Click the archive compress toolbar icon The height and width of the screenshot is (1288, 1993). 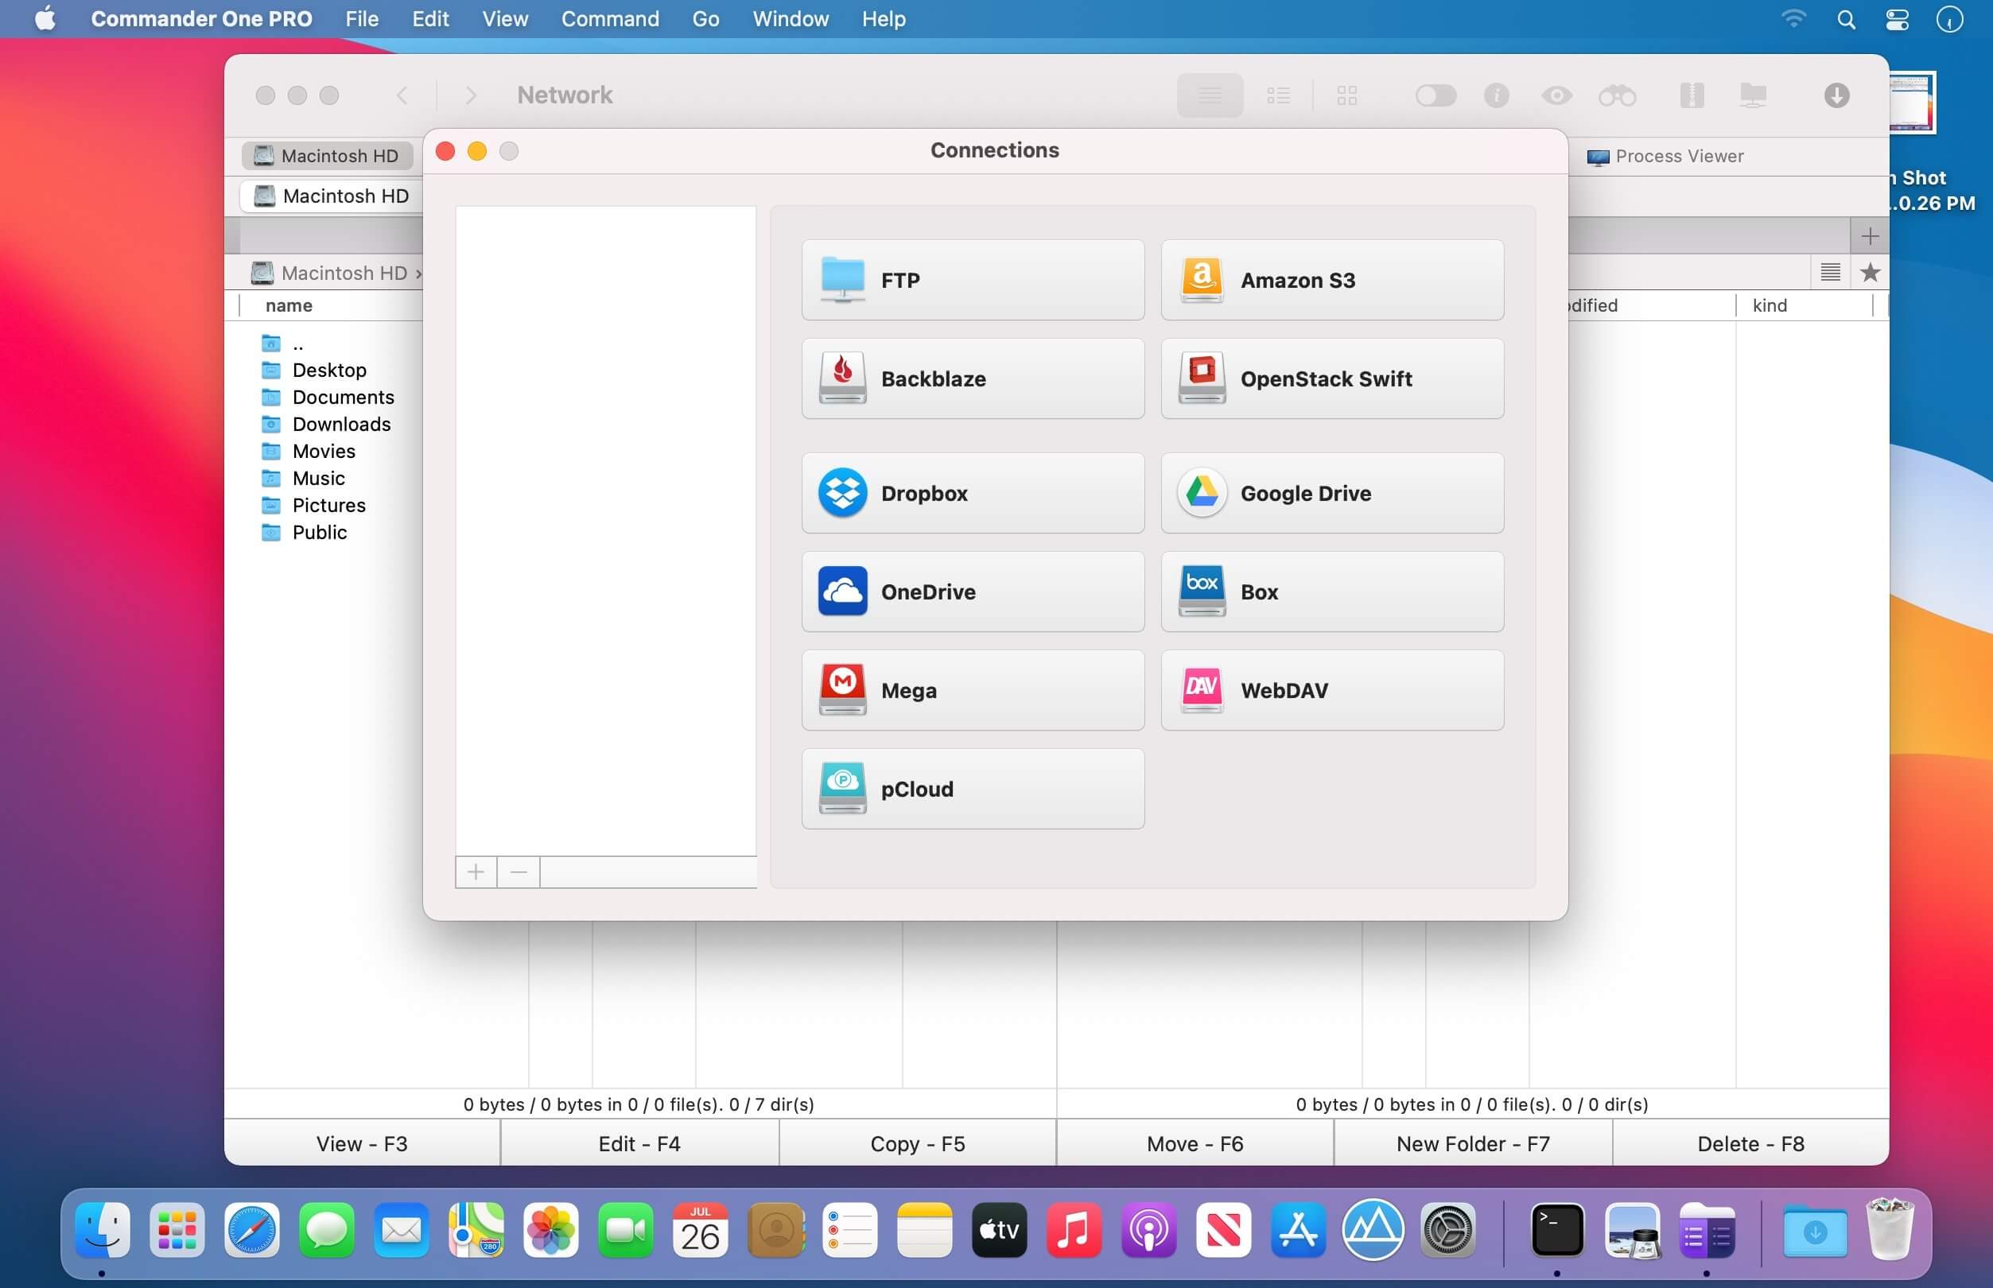click(1691, 95)
